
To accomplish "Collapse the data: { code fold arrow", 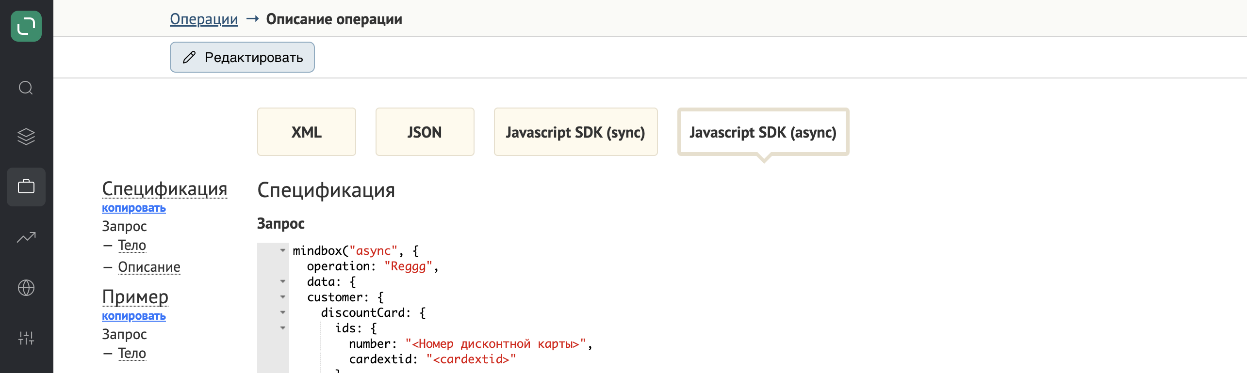I will tap(283, 281).
